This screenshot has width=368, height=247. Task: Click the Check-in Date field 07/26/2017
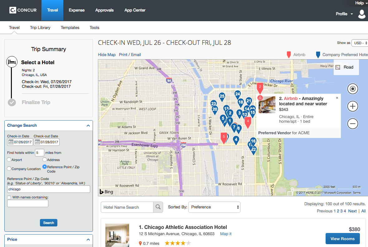click(x=20, y=142)
